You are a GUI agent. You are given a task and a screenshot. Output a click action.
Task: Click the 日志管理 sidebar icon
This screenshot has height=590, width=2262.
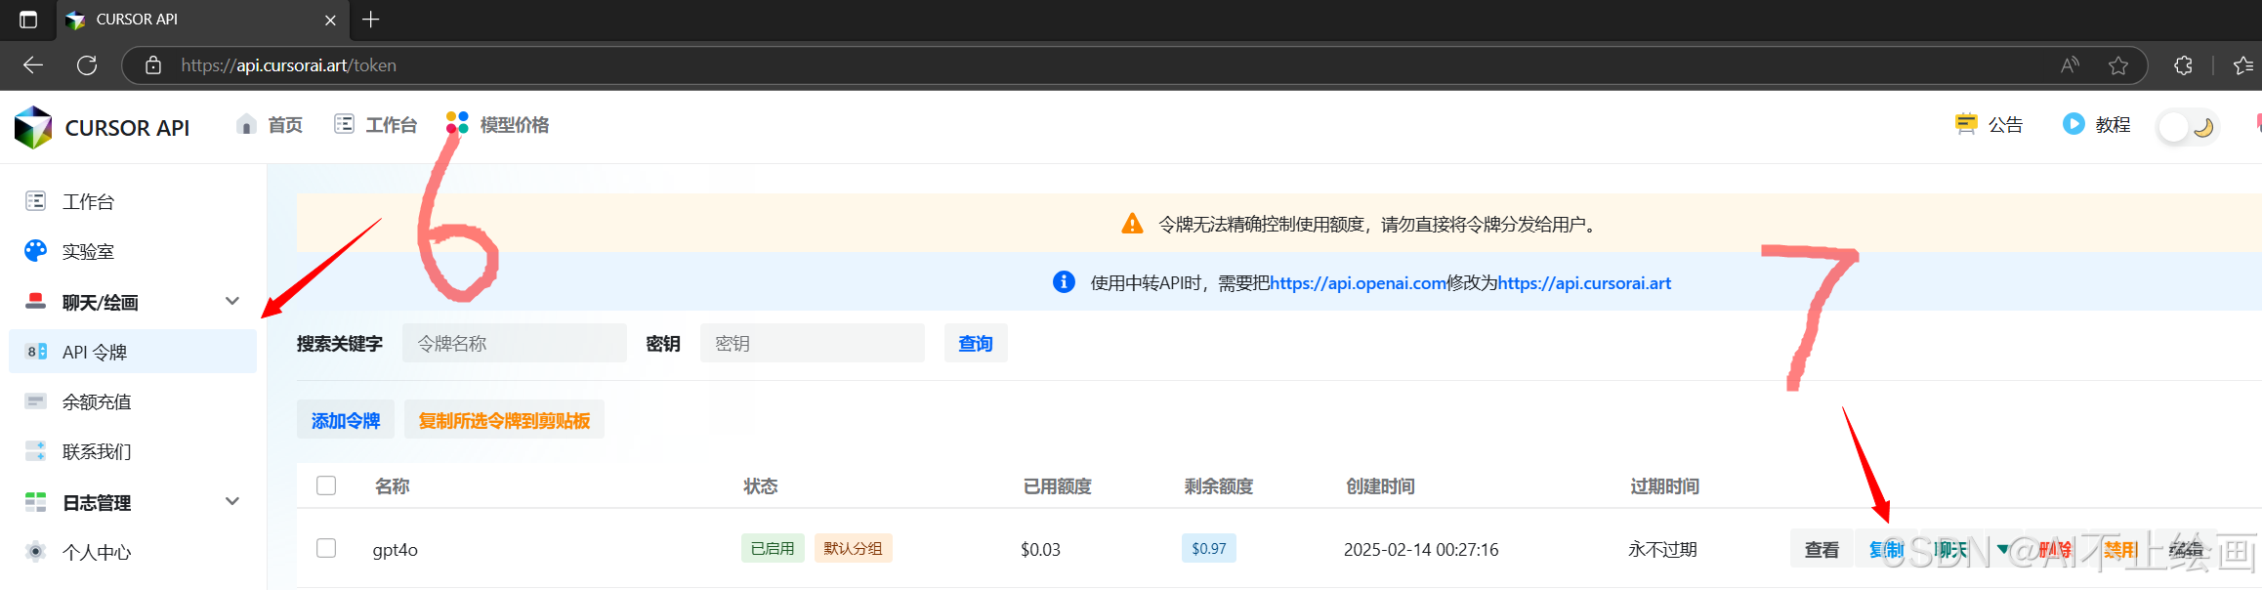pos(36,502)
